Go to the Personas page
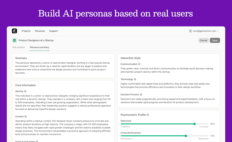Image resolution: width=232 pixels, height=142 pixels. coord(40,31)
